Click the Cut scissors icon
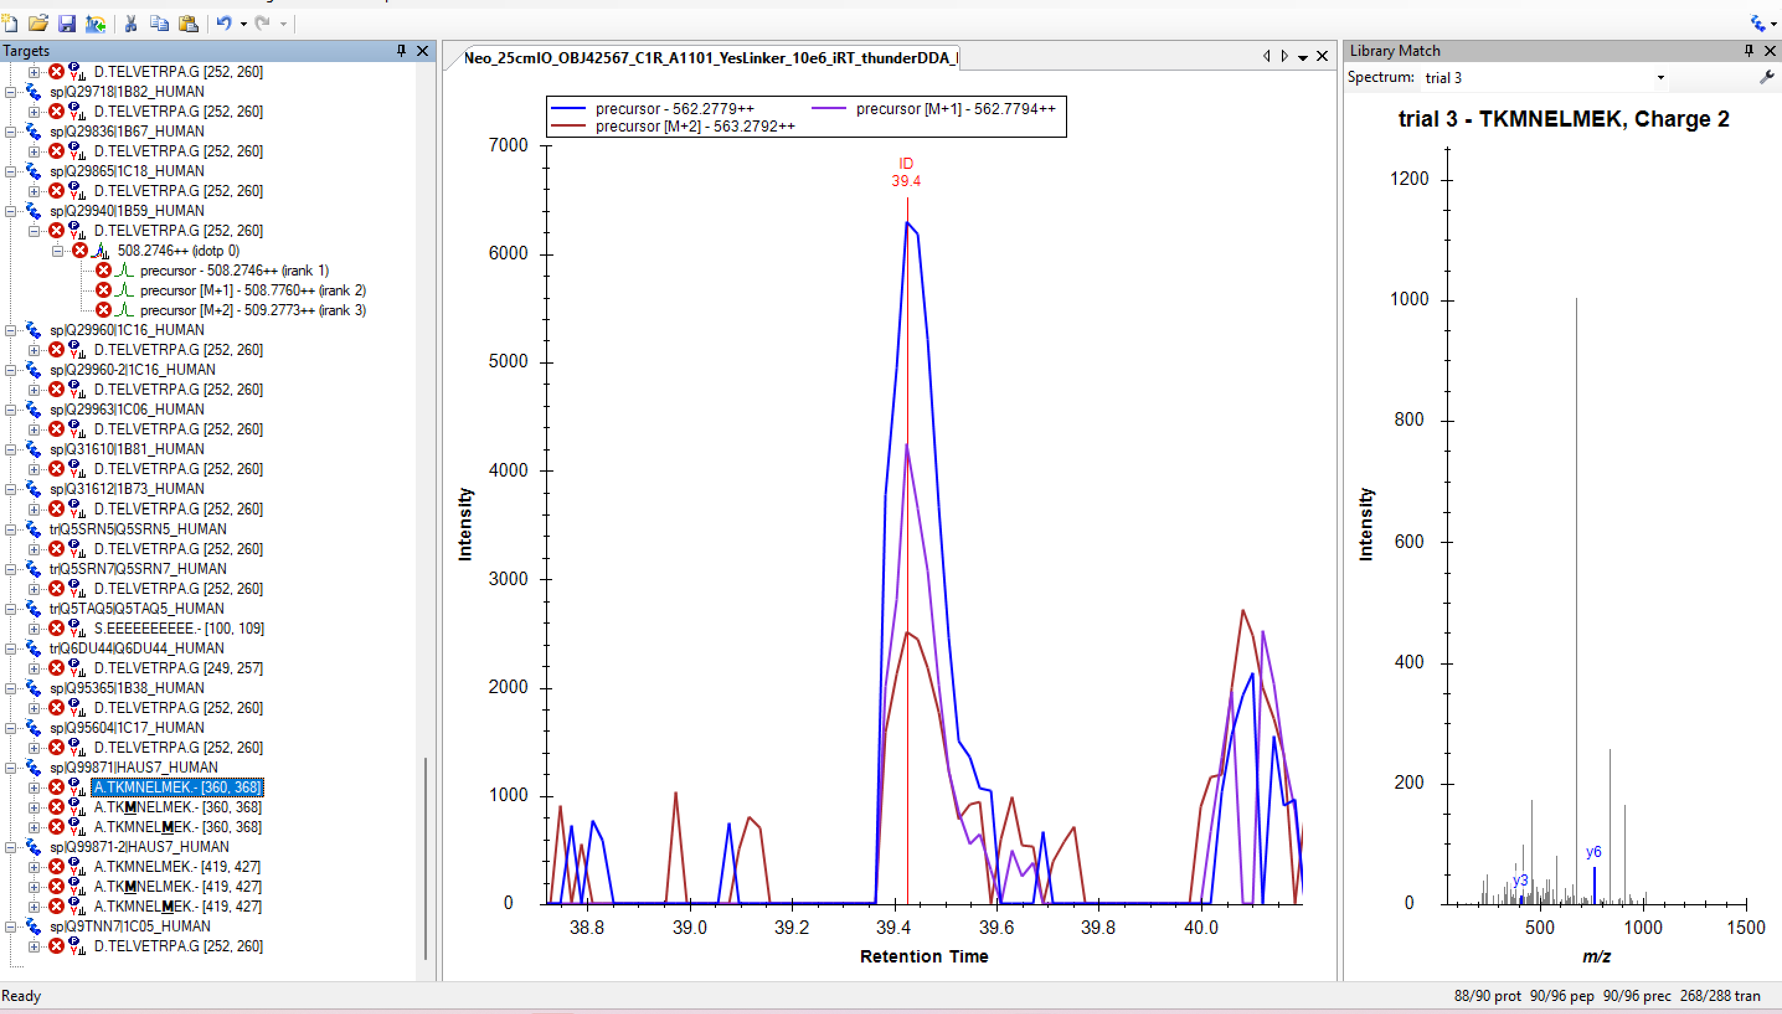Screen dimensions: 1782x1014 (x=131, y=24)
